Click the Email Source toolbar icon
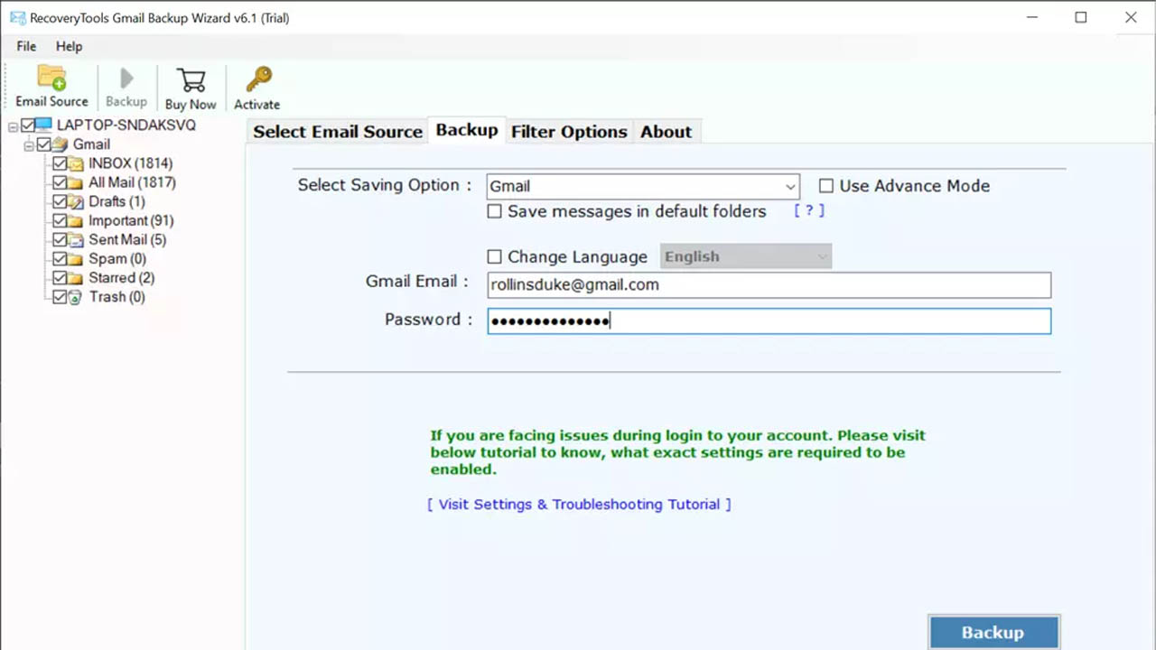Viewport: 1156px width, 650px height. pyautogui.click(x=51, y=78)
